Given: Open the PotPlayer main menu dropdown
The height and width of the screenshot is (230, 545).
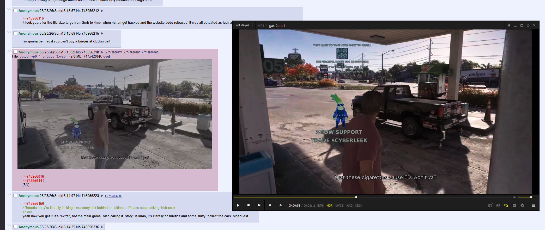Looking at the screenshot, I should coord(244,25).
